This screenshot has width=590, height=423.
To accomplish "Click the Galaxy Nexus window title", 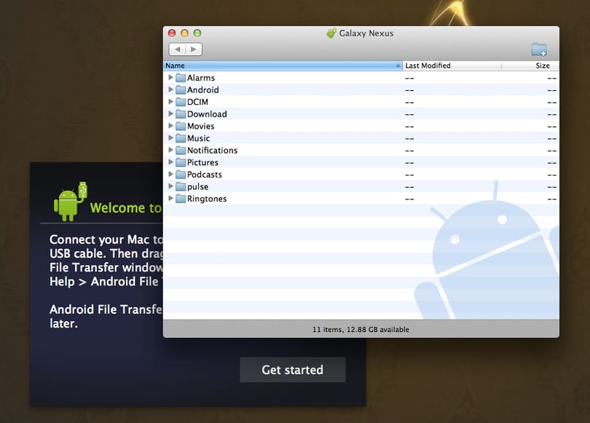I will coord(366,33).
